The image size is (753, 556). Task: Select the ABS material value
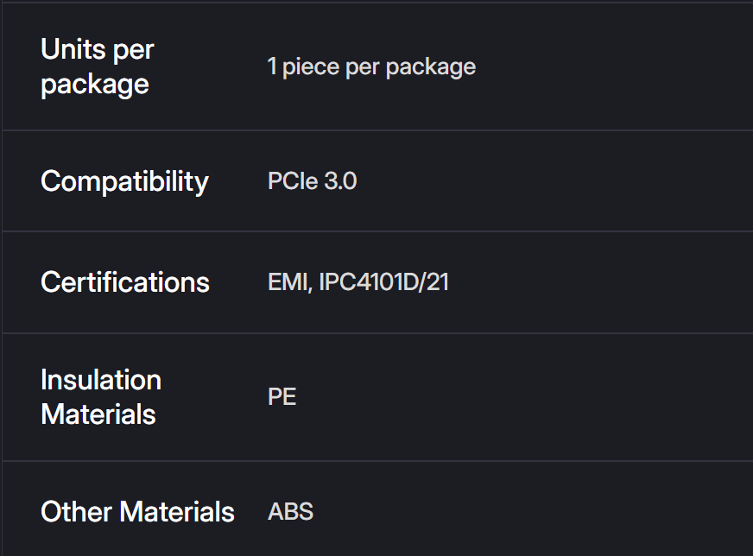pos(290,511)
